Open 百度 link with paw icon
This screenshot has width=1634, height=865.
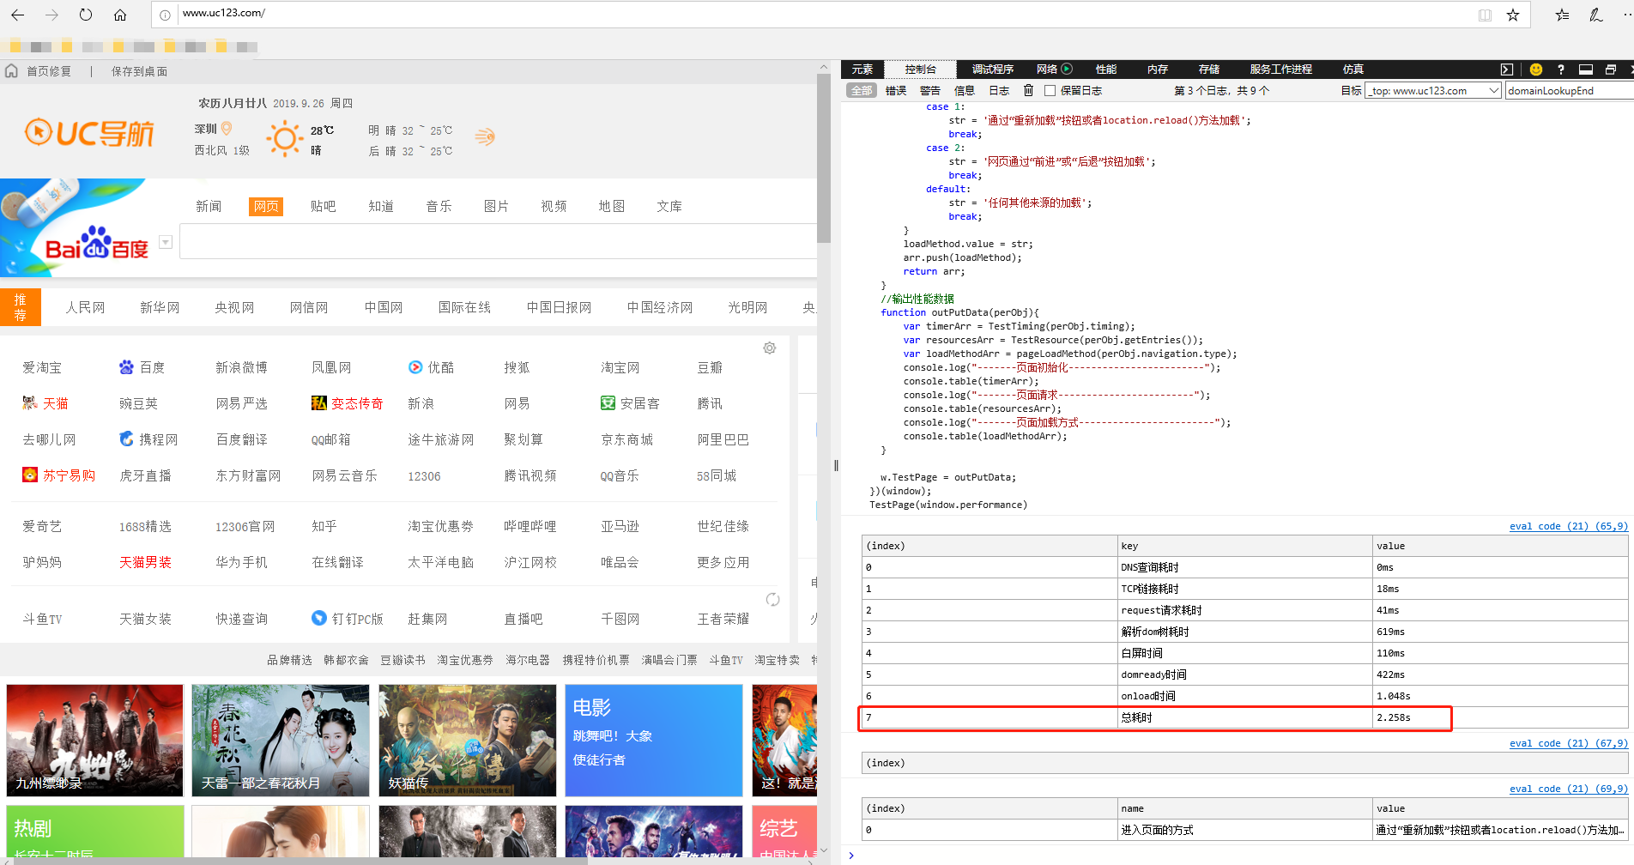click(142, 367)
